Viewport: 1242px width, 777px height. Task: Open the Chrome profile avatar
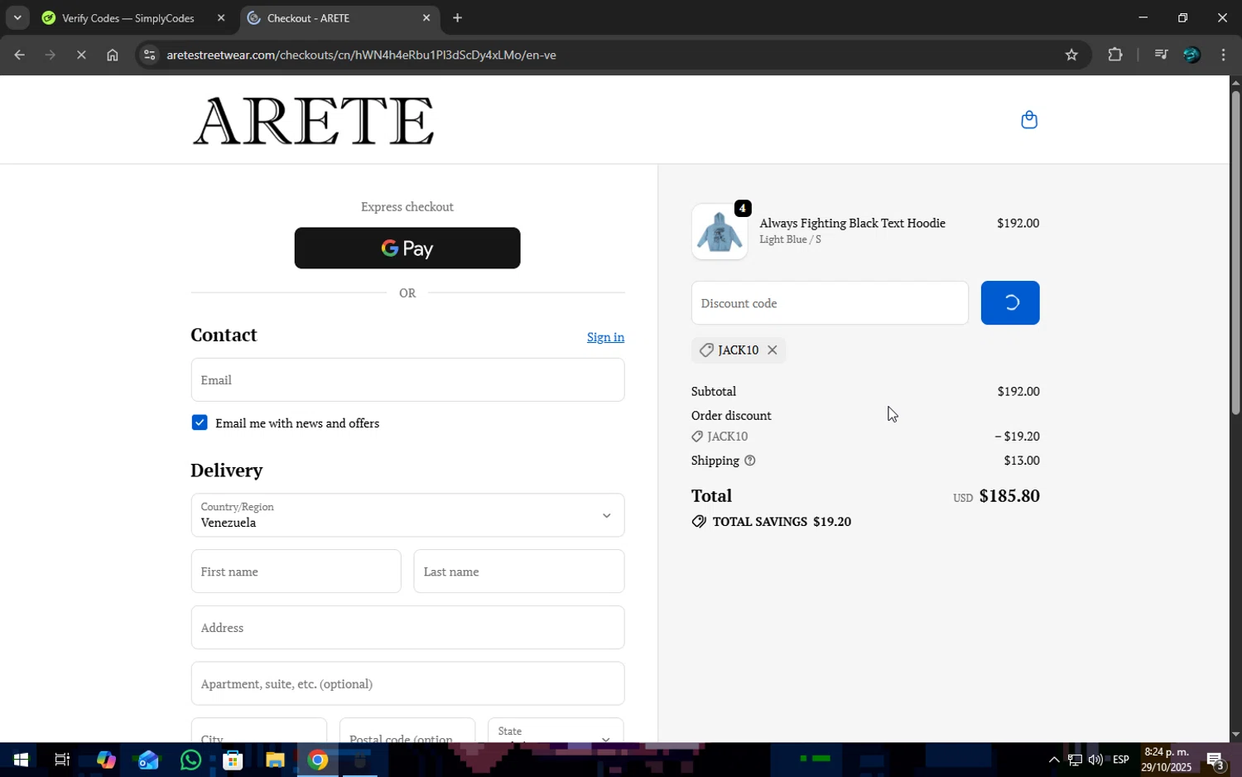[x=1191, y=55]
